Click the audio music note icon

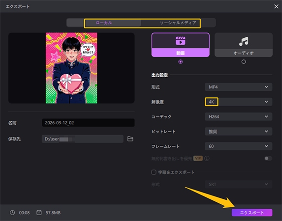coord(244,41)
